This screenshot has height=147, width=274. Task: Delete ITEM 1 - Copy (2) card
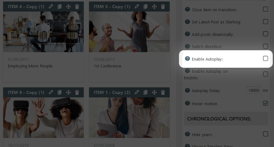point(163,92)
